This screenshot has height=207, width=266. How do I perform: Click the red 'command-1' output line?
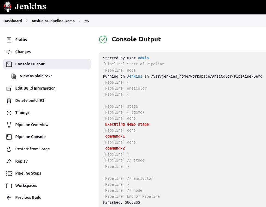click(x=115, y=136)
